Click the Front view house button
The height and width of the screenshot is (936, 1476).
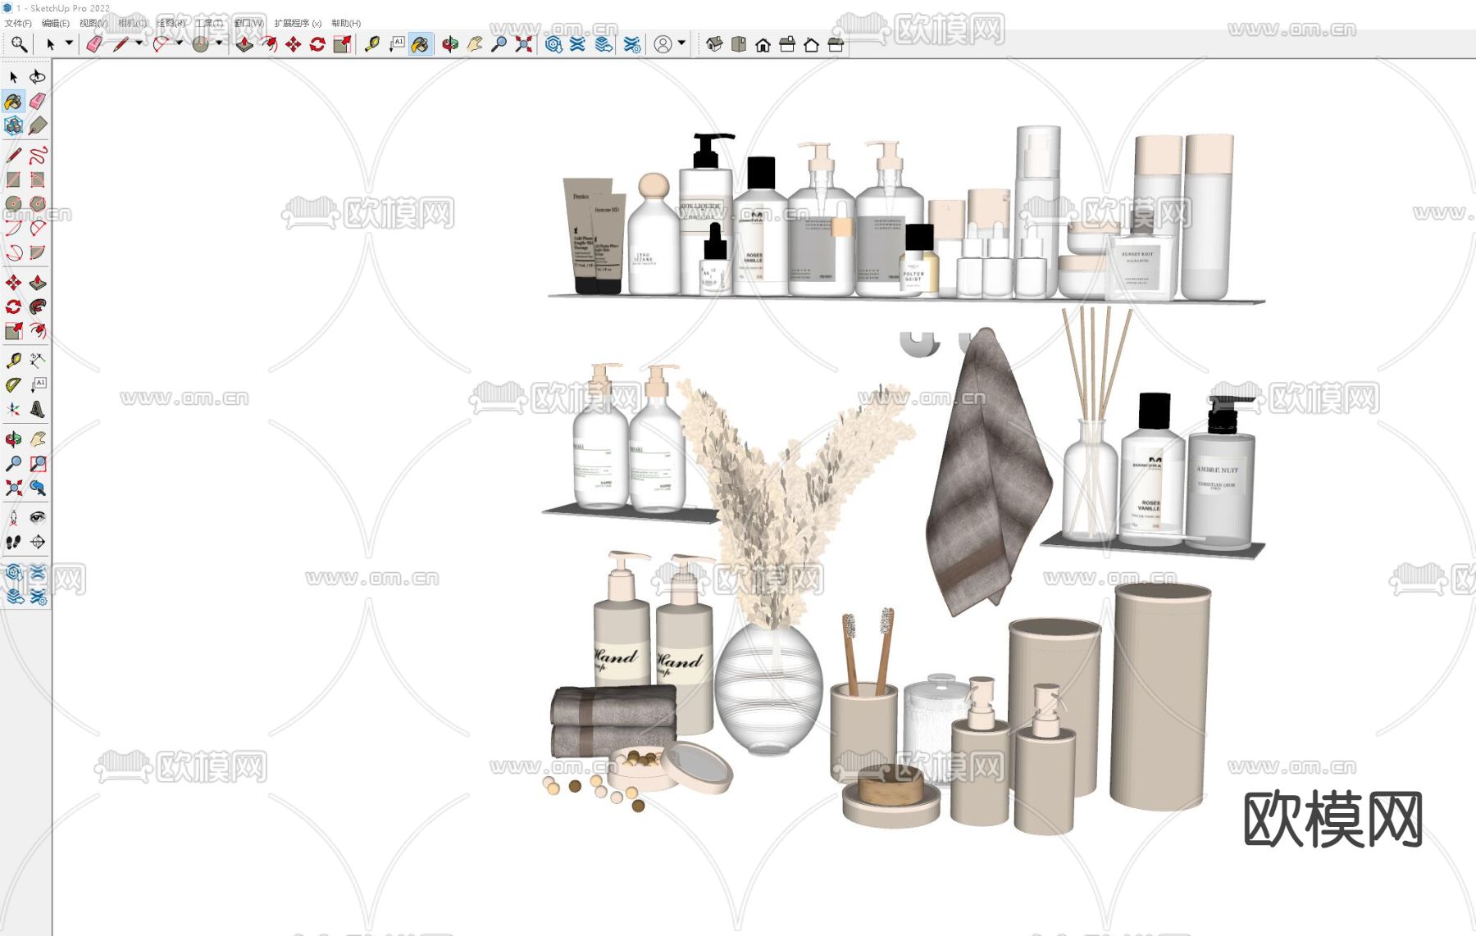(x=763, y=44)
